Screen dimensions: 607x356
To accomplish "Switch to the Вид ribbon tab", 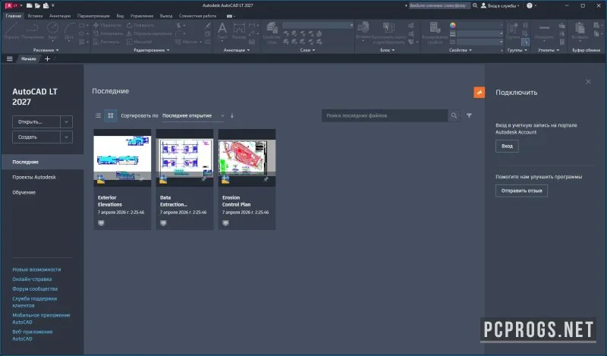I will pyautogui.click(x=120, y=16).
